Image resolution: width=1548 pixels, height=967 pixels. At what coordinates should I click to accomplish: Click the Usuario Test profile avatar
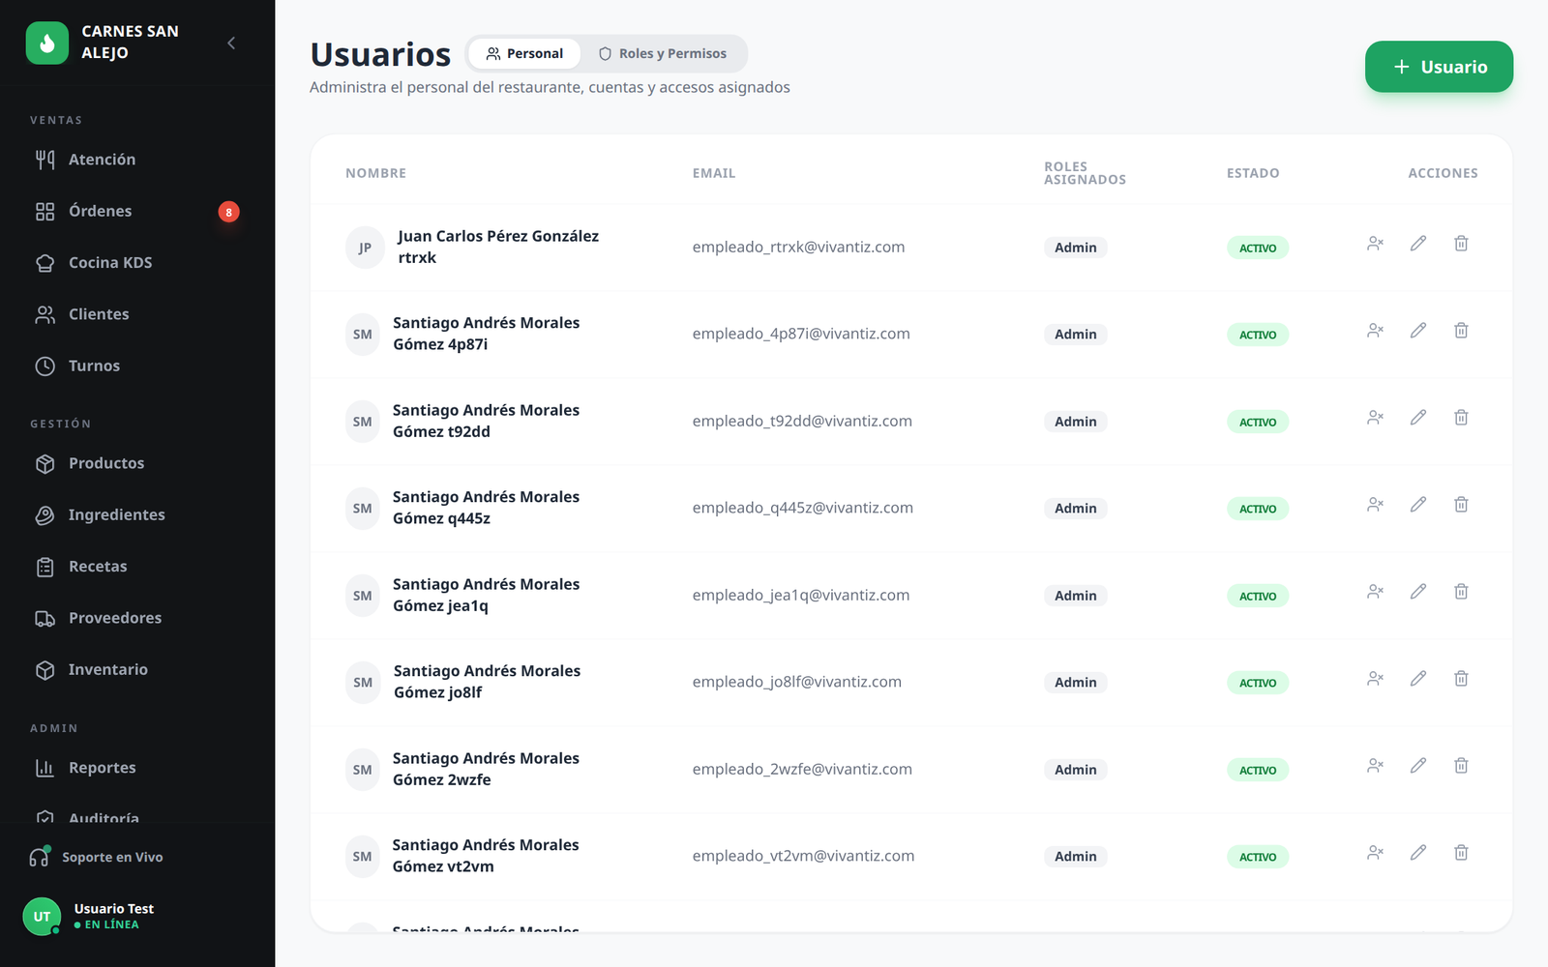[x=42, y=917]
